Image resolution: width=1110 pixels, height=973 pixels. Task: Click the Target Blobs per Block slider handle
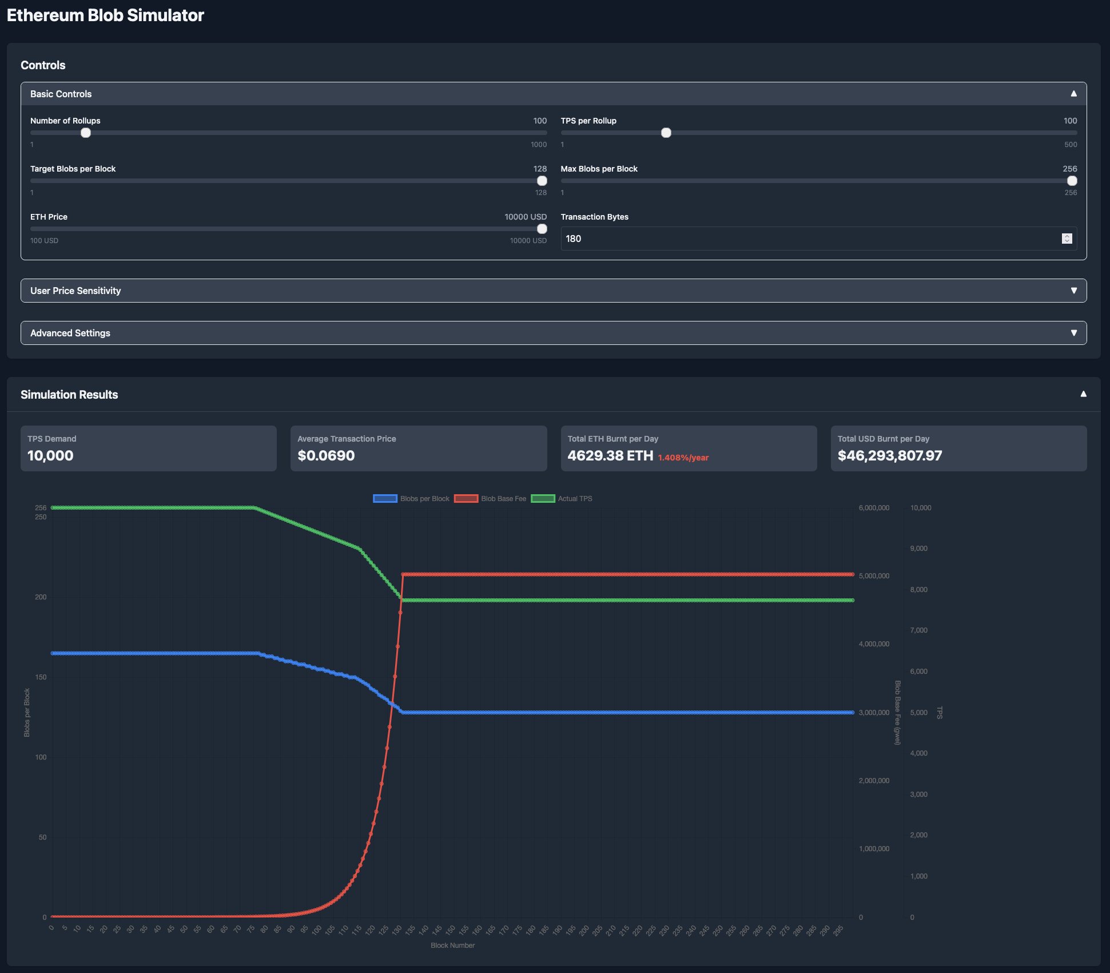(x=542, y=181)
